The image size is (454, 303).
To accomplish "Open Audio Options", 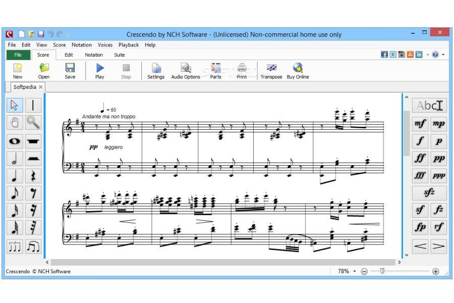I will tap(186, 71).
